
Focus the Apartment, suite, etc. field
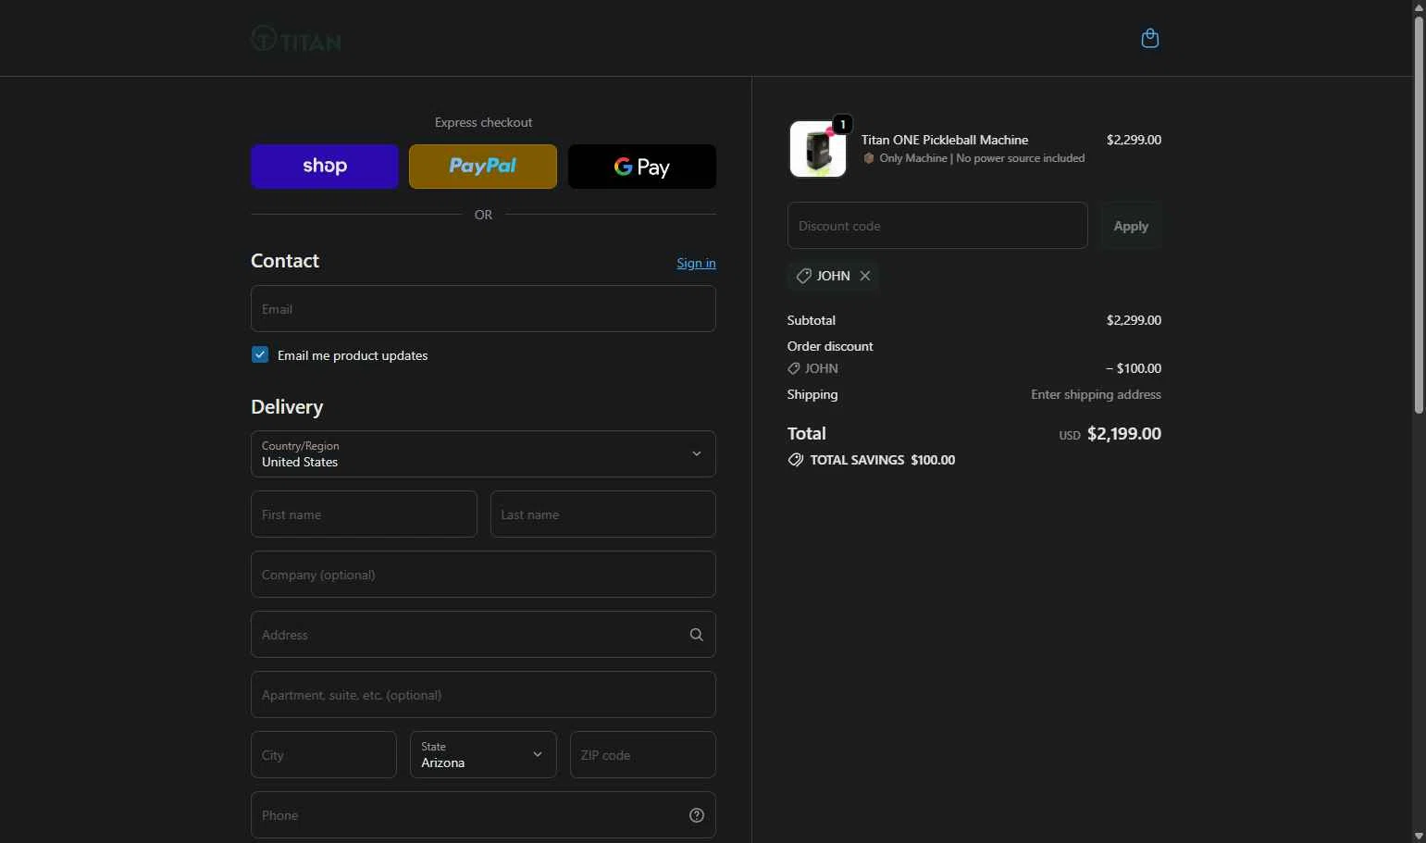pyautogui.click(x=483, y=695)
